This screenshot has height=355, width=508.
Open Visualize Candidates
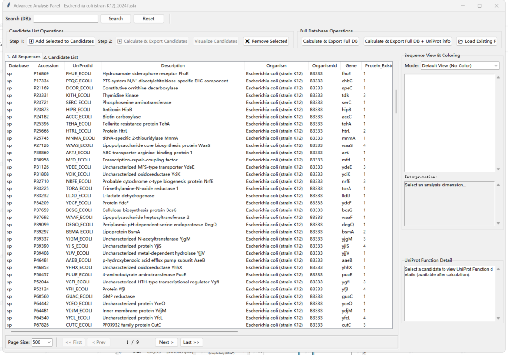pyautogui.click(x=216, y=41)
